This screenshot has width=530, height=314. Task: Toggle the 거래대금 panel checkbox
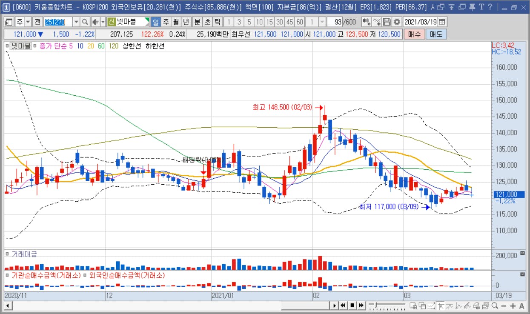click(7, 254)
